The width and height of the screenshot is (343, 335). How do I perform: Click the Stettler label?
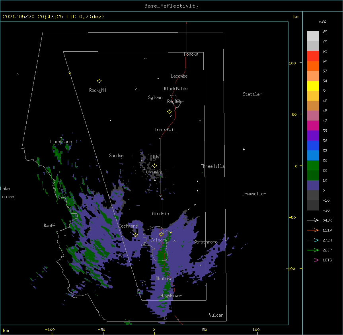pyautogui.click(x=252, y=94)
